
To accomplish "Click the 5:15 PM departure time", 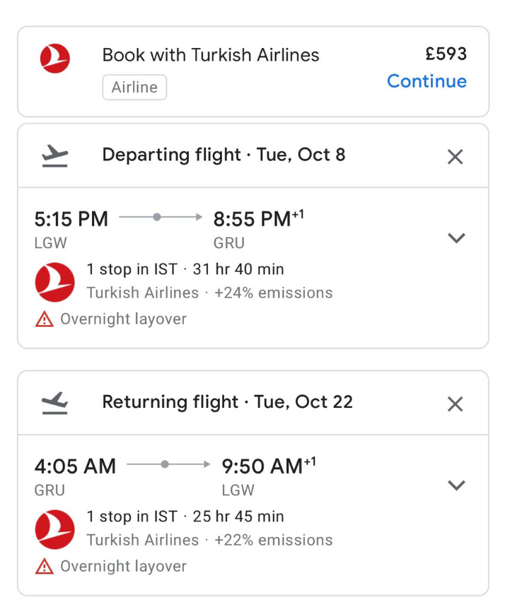I will [71, 219].
